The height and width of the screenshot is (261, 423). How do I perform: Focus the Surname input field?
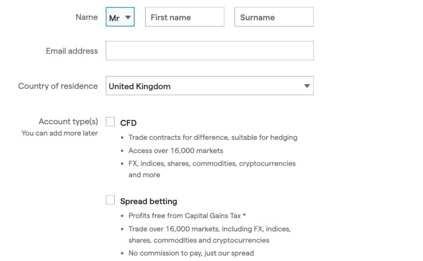[x=274, y=17]
